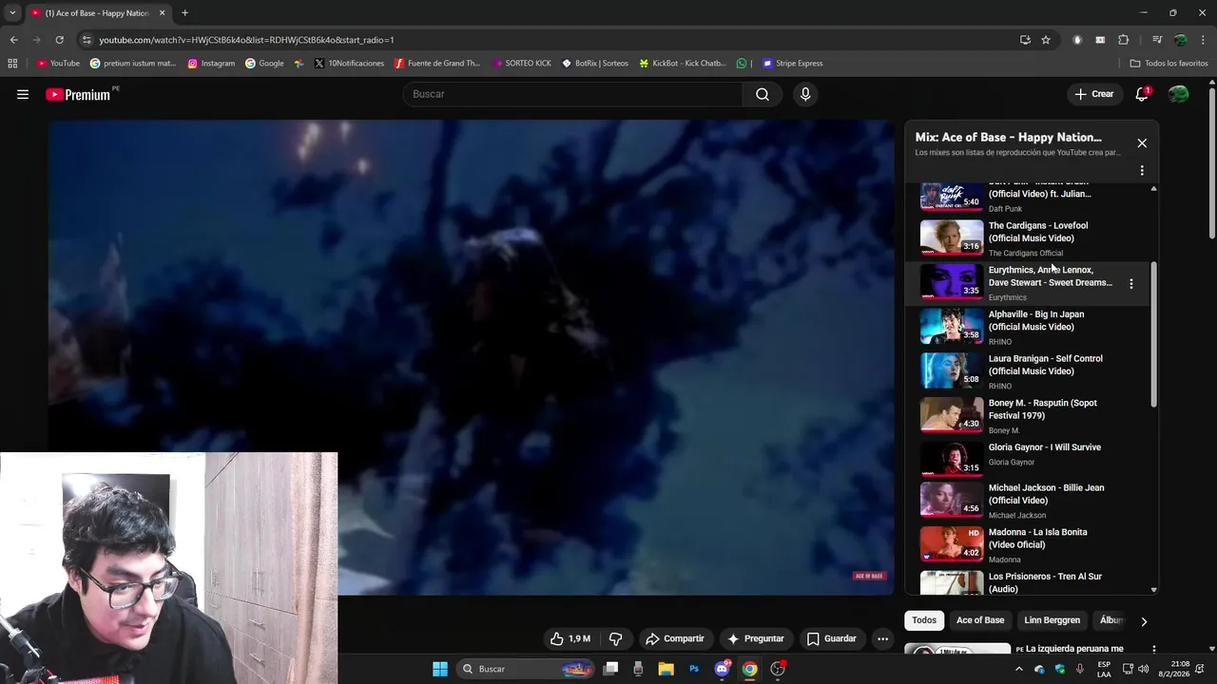Open Chrome apps grid icon

point(12,64)
